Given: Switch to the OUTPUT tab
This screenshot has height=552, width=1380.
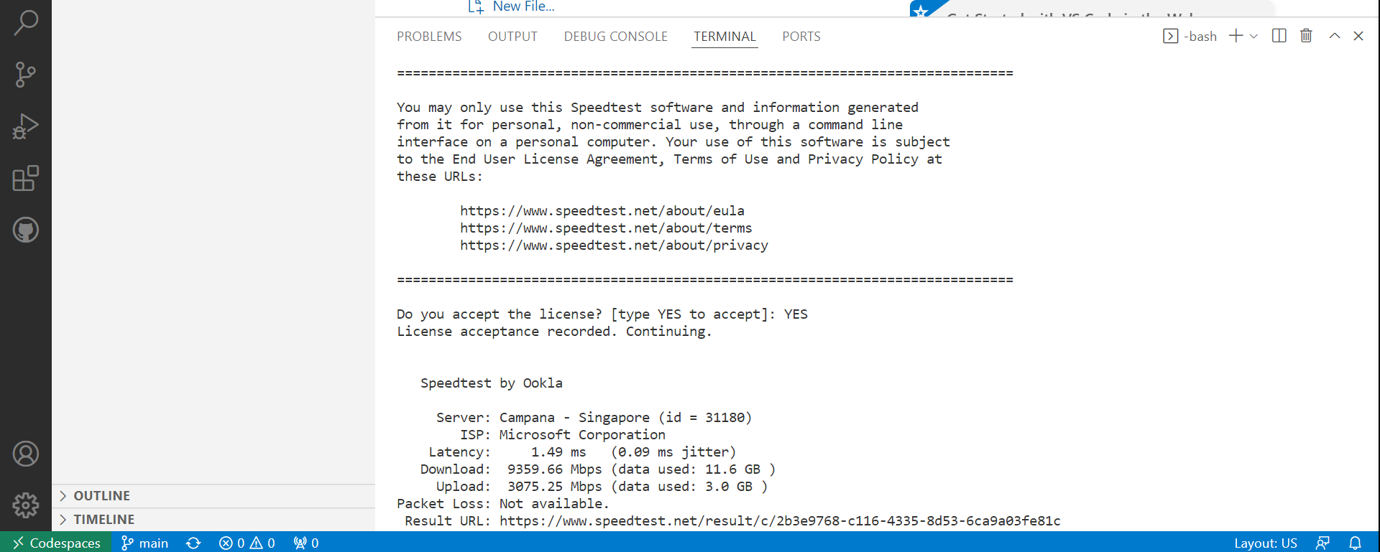Looking at the screenshot, I should tap(512, 37).
